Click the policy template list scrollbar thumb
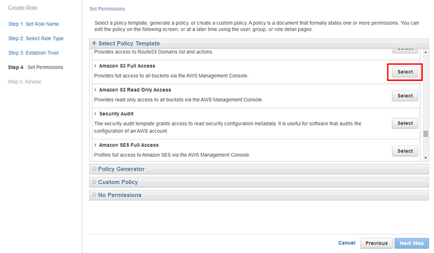 (426, 134)
